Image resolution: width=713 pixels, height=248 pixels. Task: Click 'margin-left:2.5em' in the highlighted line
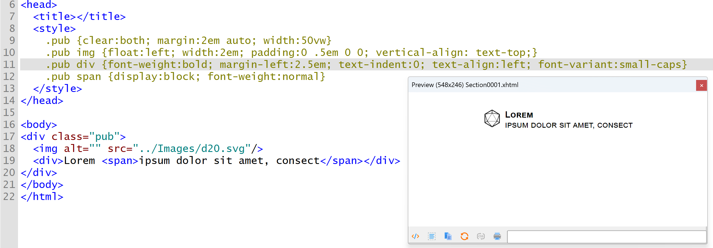[x=273, y=64]
